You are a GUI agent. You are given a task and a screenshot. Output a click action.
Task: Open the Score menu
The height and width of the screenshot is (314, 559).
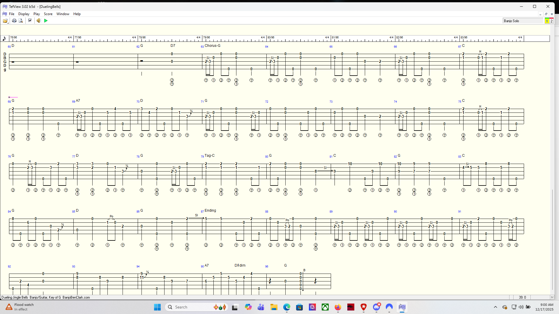pyautogui.click(x=48, y=14)
